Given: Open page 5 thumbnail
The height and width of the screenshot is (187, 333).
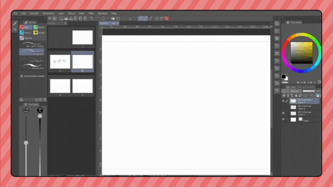Looking at the screenshot, I should click(83, 86).
